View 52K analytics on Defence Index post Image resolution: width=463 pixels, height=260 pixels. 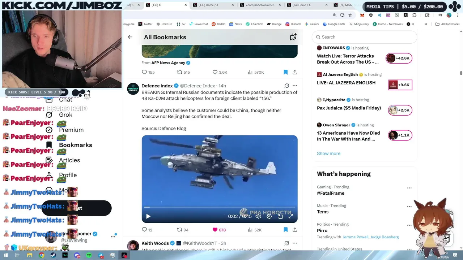point(255,230)
